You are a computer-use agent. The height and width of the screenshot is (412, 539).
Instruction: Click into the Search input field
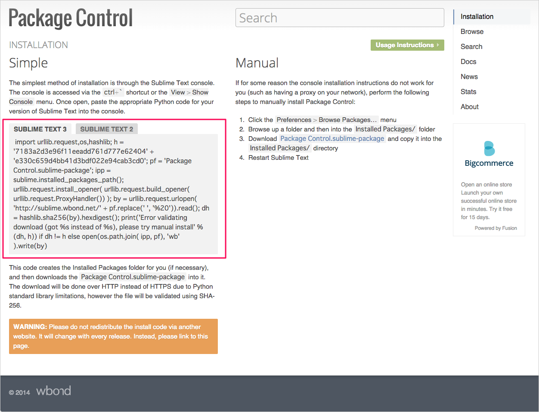tap(340, 18)
